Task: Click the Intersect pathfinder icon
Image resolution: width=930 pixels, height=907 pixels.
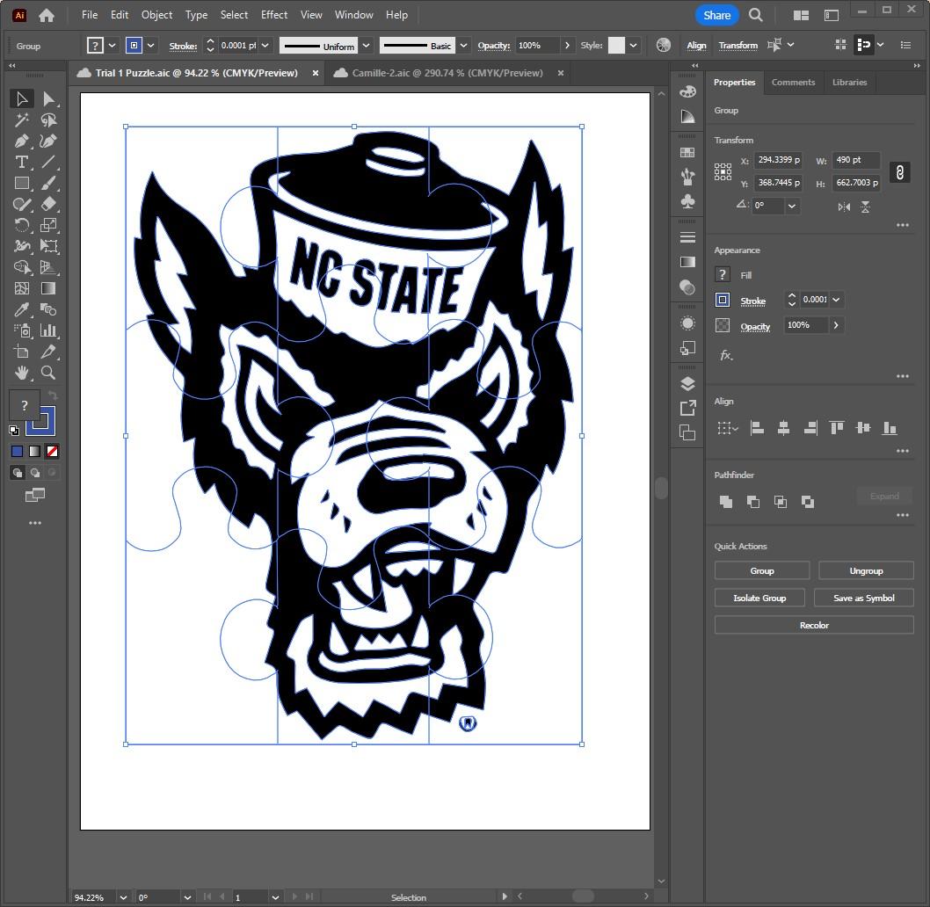Action: 781,502
